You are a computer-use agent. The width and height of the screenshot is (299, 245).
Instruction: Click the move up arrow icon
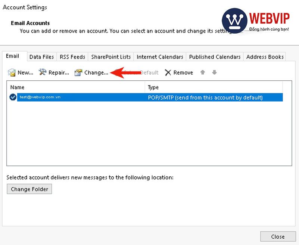click(202, 72)
